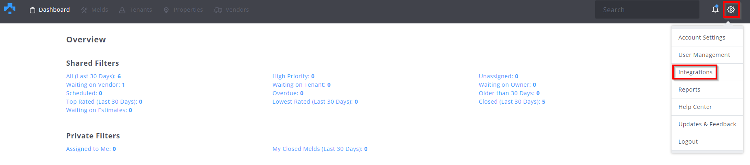Click the Tenants person icon

tap(122, 10)
